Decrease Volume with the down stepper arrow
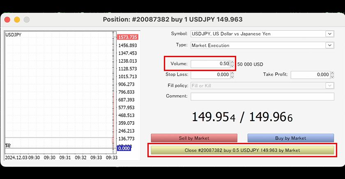345x179 pixels. [232, 66]
